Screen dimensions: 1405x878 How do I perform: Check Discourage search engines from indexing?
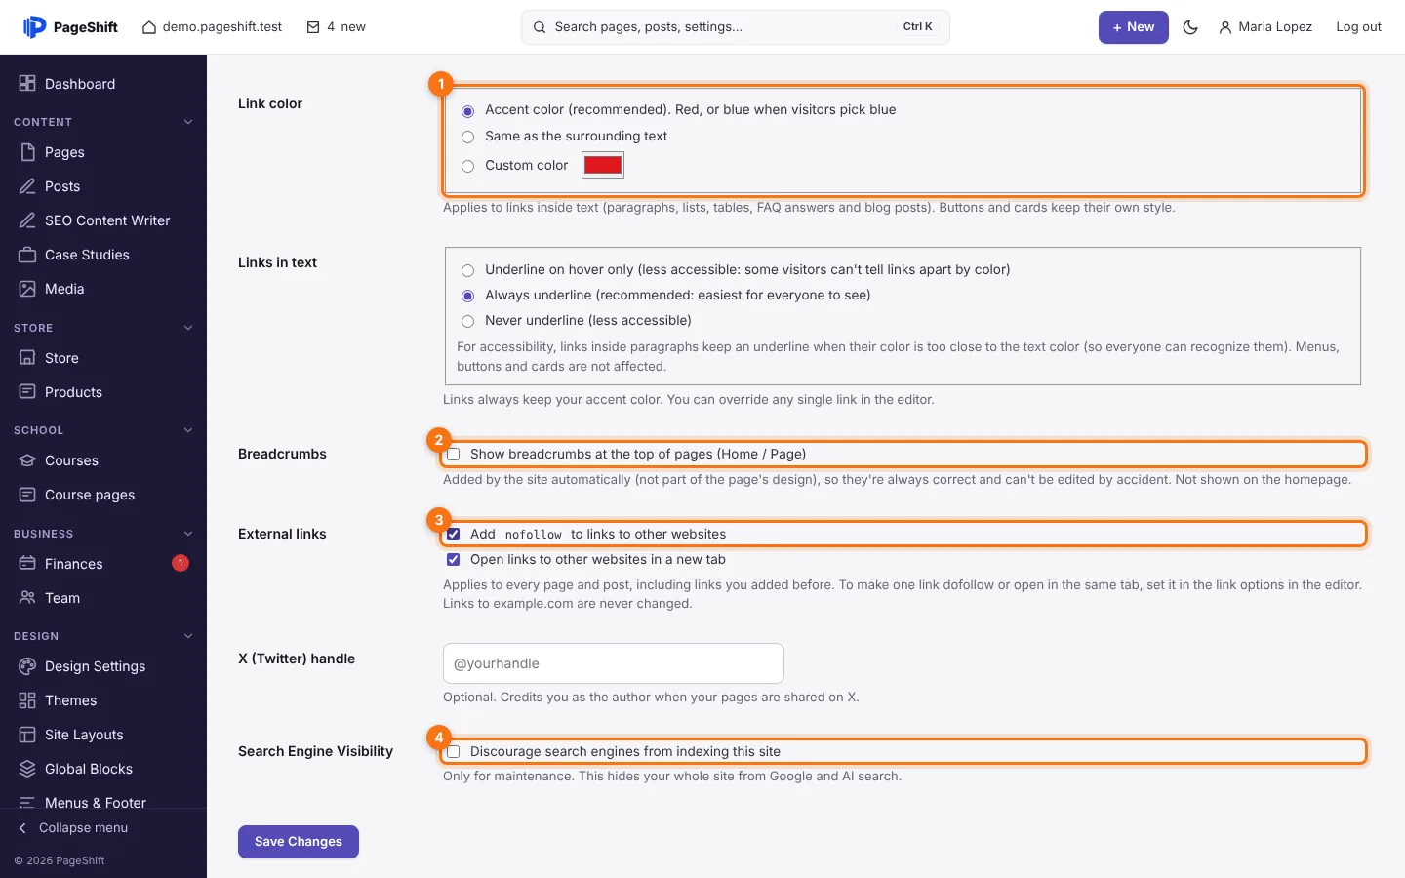[x=454, y=752]
